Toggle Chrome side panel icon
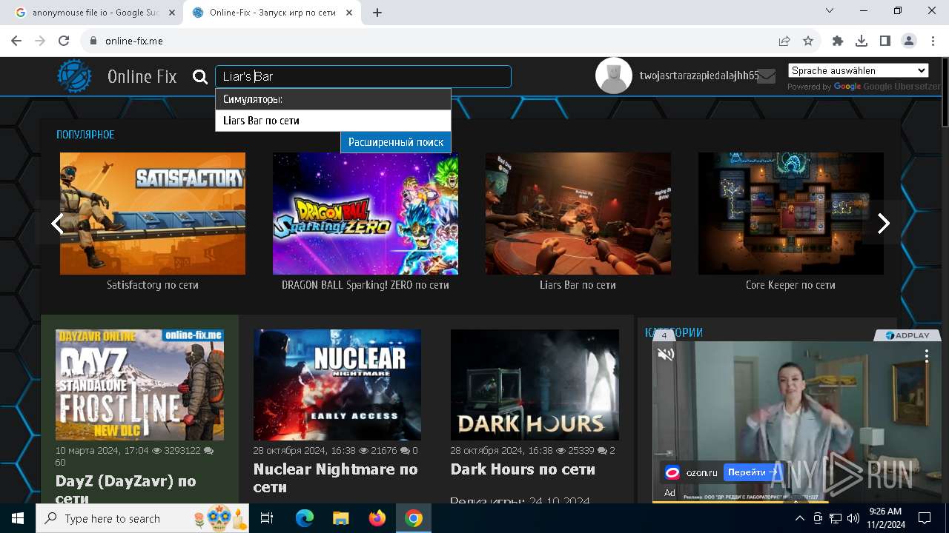This screenshot has width=949, height=533. click(x=885, y=41)
